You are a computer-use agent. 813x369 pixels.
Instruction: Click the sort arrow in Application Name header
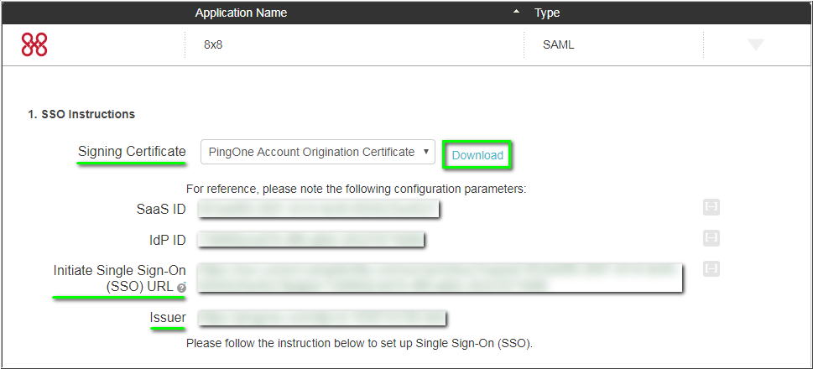click(x=517, y=13)
